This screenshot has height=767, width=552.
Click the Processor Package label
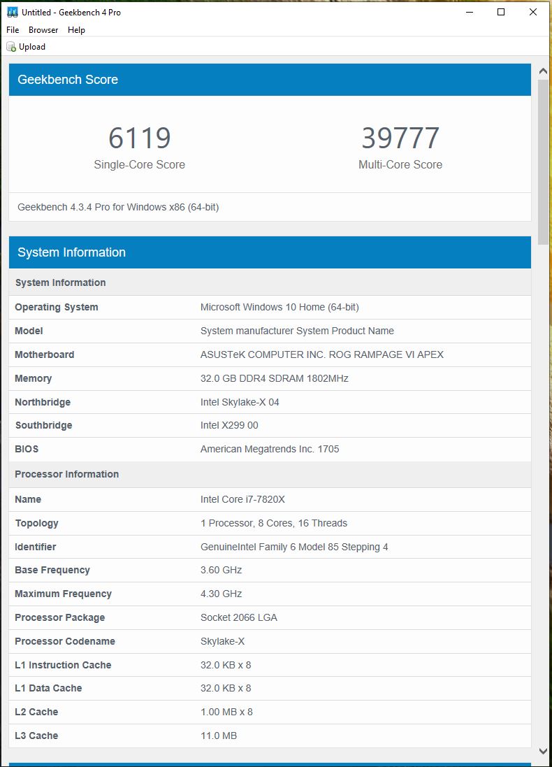pyautogui.click(x=59, y=618)
